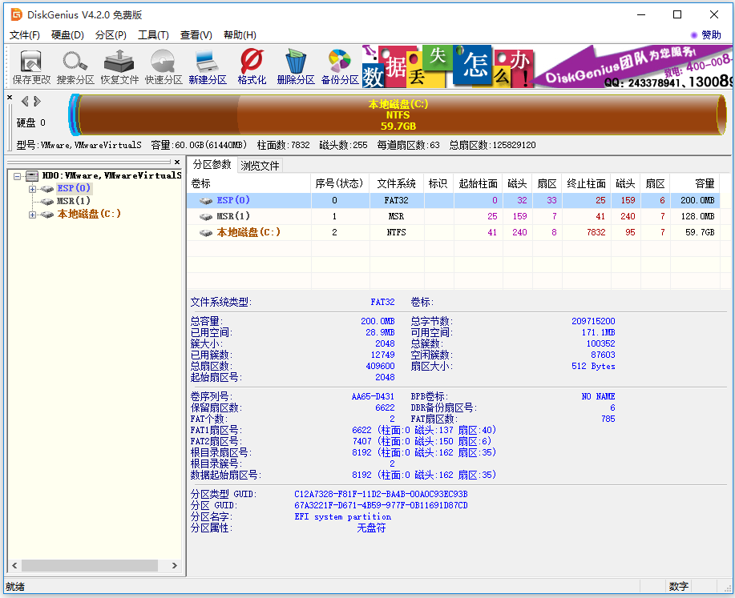The image size is (735, 598).
Task: Open the 恢复文件 (Recover Files) tool
Action: [x=119, y=66]
